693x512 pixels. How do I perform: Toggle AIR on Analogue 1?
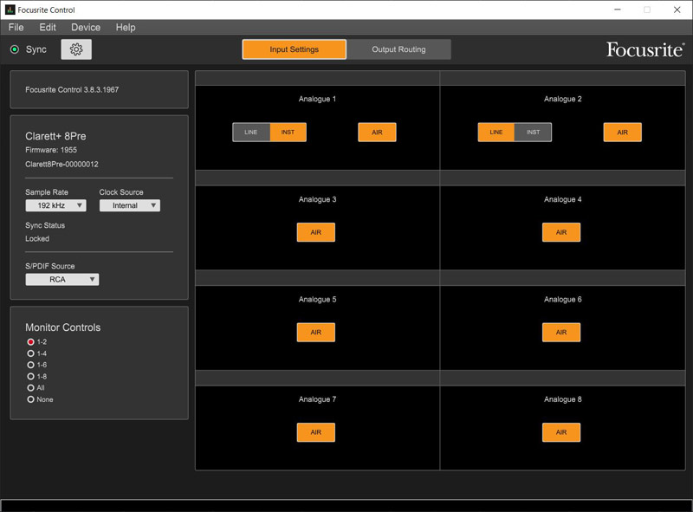[x=377, y=133]
